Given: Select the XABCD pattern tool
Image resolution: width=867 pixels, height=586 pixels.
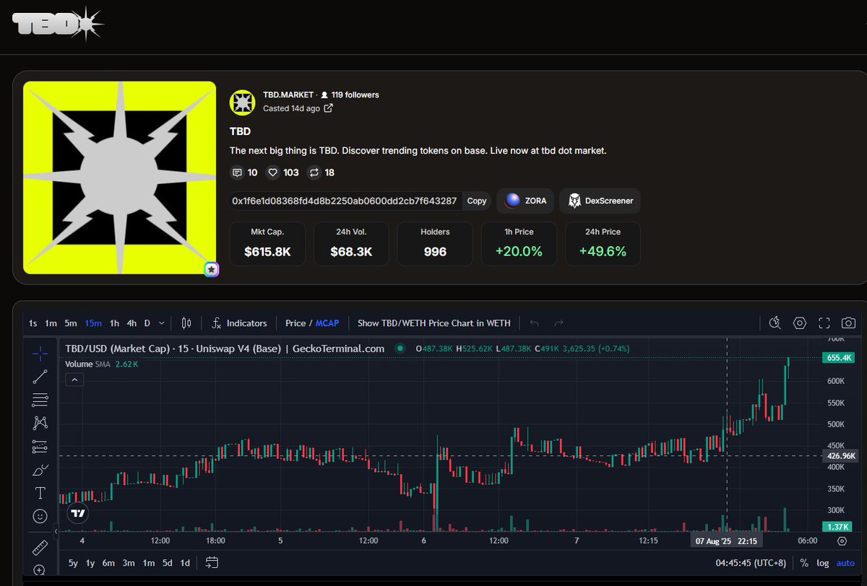Looking at the screenshot, I should (x=40, y=424).
